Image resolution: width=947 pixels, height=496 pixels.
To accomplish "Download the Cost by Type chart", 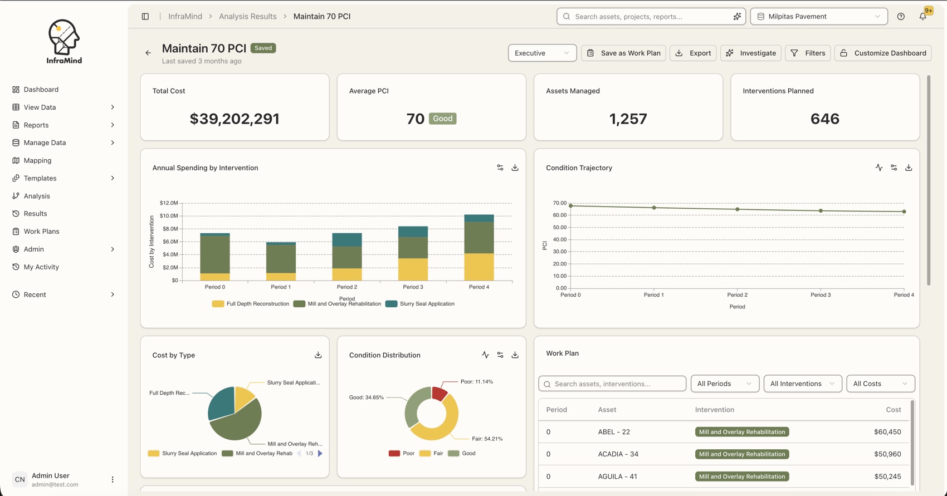I will pyautogui.click(x=318, y=355).
